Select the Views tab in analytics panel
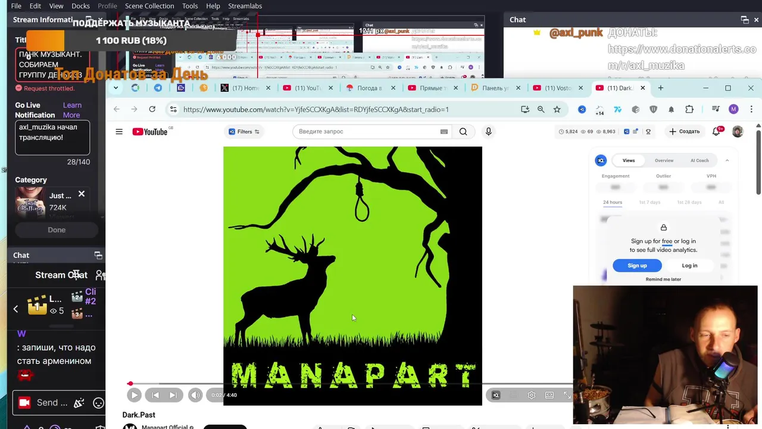Image resolution: width=762 pixels, height=429 pixels. [x=629, y=160]
